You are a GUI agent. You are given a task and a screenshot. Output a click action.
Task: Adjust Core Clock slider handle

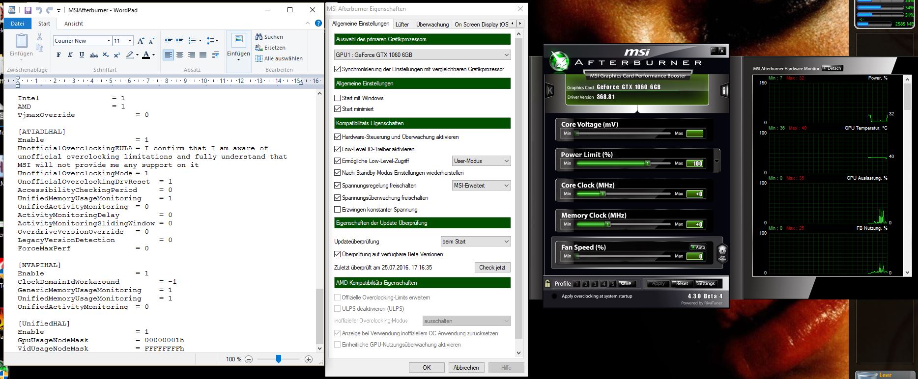pyautogui.click(x=603, y=193)
